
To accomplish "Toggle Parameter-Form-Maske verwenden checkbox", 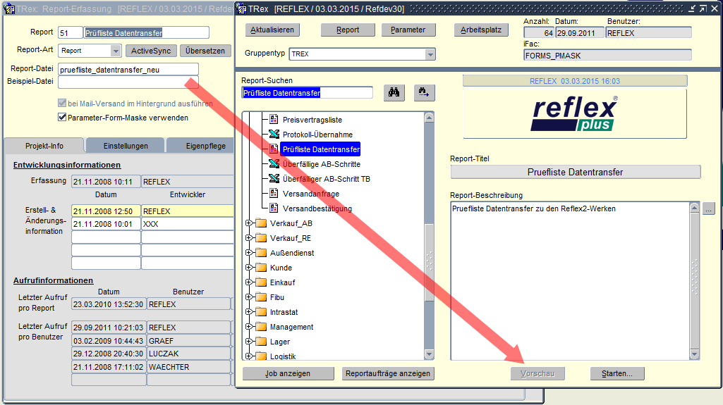I will [x=62, y=118].
